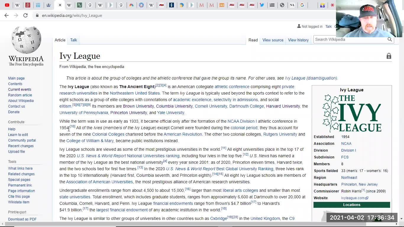The width and height of the screenshot is (404, 227).
Task: Open the Cite this page link
Action: click(19, 197)
